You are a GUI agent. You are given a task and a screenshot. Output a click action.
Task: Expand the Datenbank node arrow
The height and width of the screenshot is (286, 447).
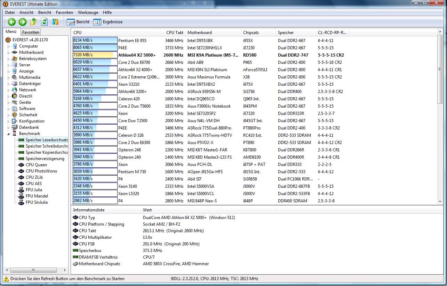tap(9, 128)
